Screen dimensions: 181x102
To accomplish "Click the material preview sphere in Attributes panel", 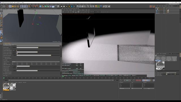I will tap(160, 66).
